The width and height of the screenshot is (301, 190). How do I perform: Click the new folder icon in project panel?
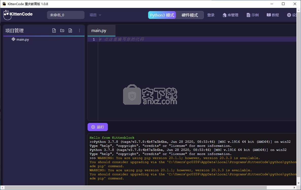click(62, 30)
